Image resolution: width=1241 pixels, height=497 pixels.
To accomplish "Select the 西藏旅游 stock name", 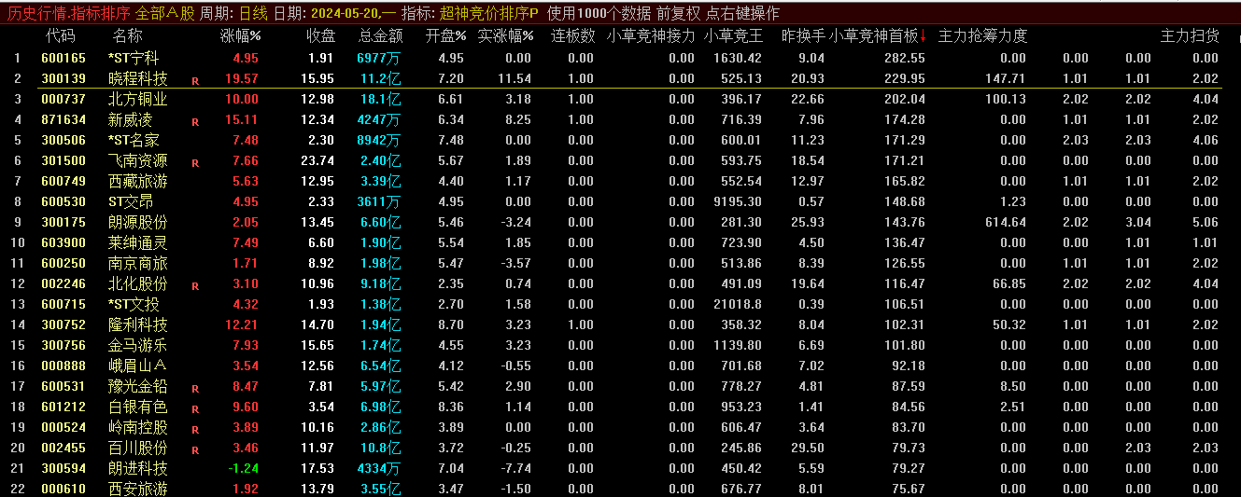I will (x=138, y=181).
